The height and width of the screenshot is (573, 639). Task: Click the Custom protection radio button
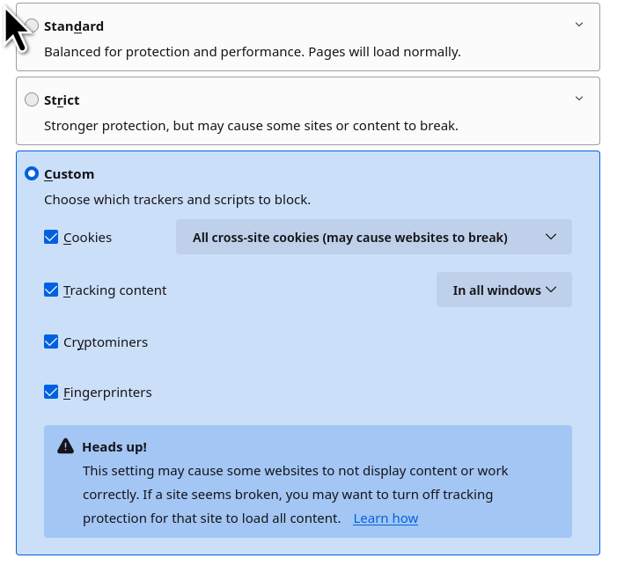32,174
